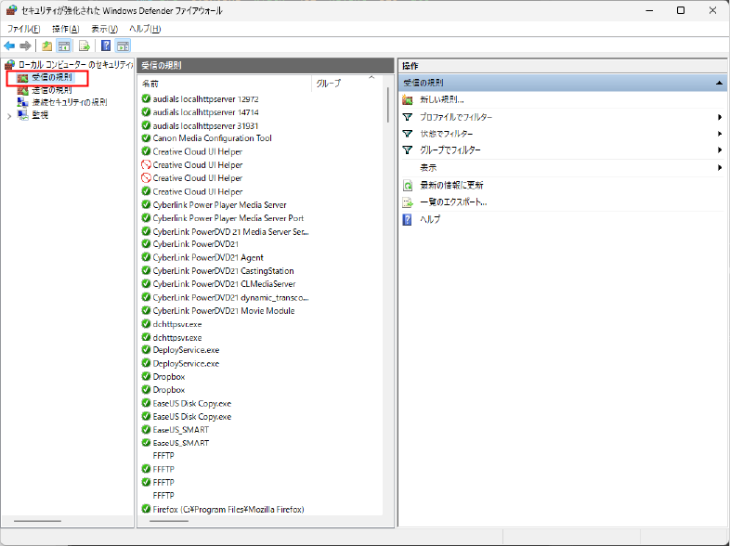Click the Back arrow toolbar icon
The width and height of the screenshot is (730, 546).
9,45
